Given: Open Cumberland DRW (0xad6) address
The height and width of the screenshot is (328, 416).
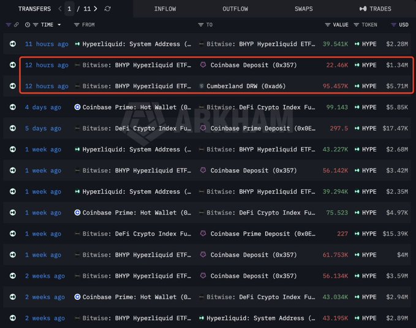Looking at the screenshot, I should click(x=246, y=86).
